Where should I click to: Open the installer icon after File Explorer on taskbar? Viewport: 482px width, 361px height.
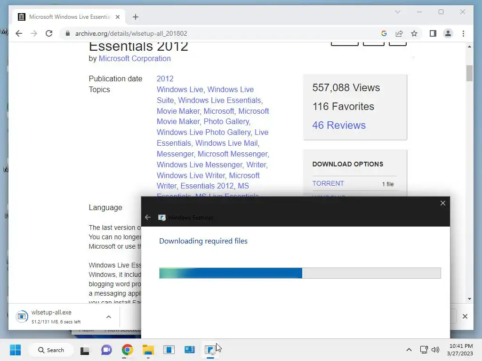[169, 350]
